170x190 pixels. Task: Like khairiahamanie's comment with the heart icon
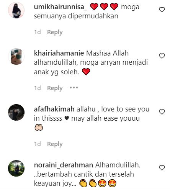click(162, 56)
